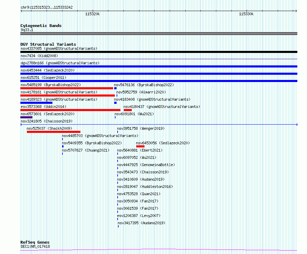Click the ruler's left end arrow
This screenshot has width=307, height=254.
click(x=21, y=11)
